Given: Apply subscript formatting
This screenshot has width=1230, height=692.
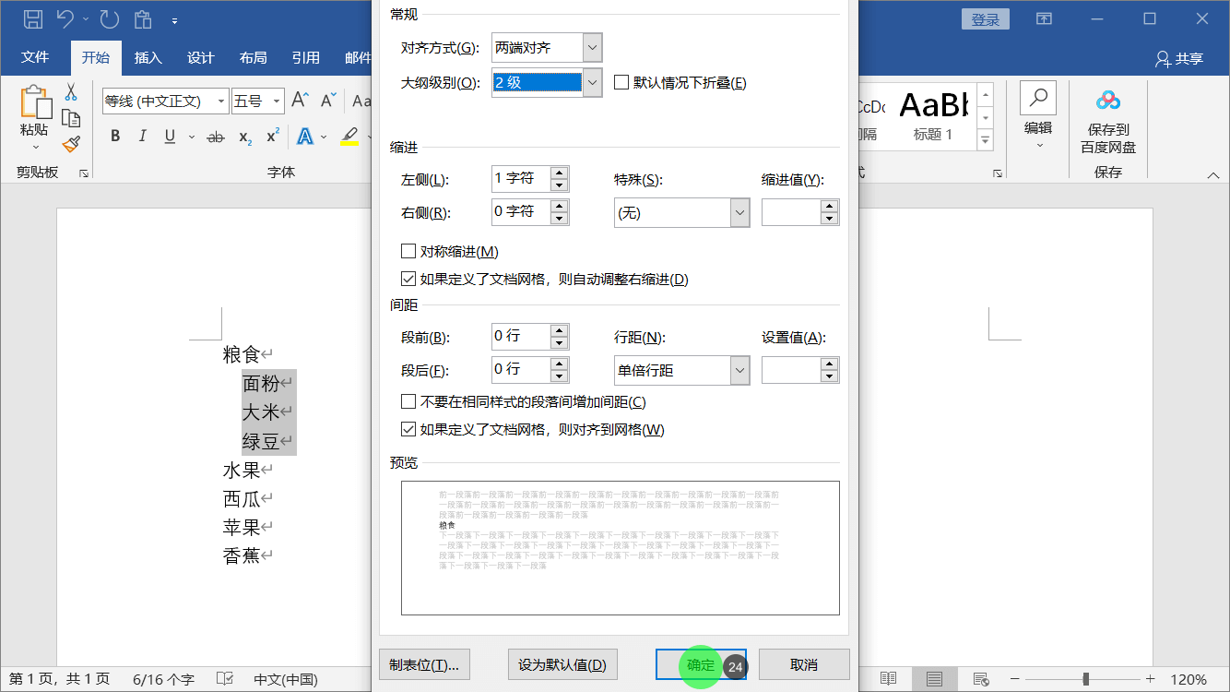Looking at the screenshot, I should click(x=245, y=137).
